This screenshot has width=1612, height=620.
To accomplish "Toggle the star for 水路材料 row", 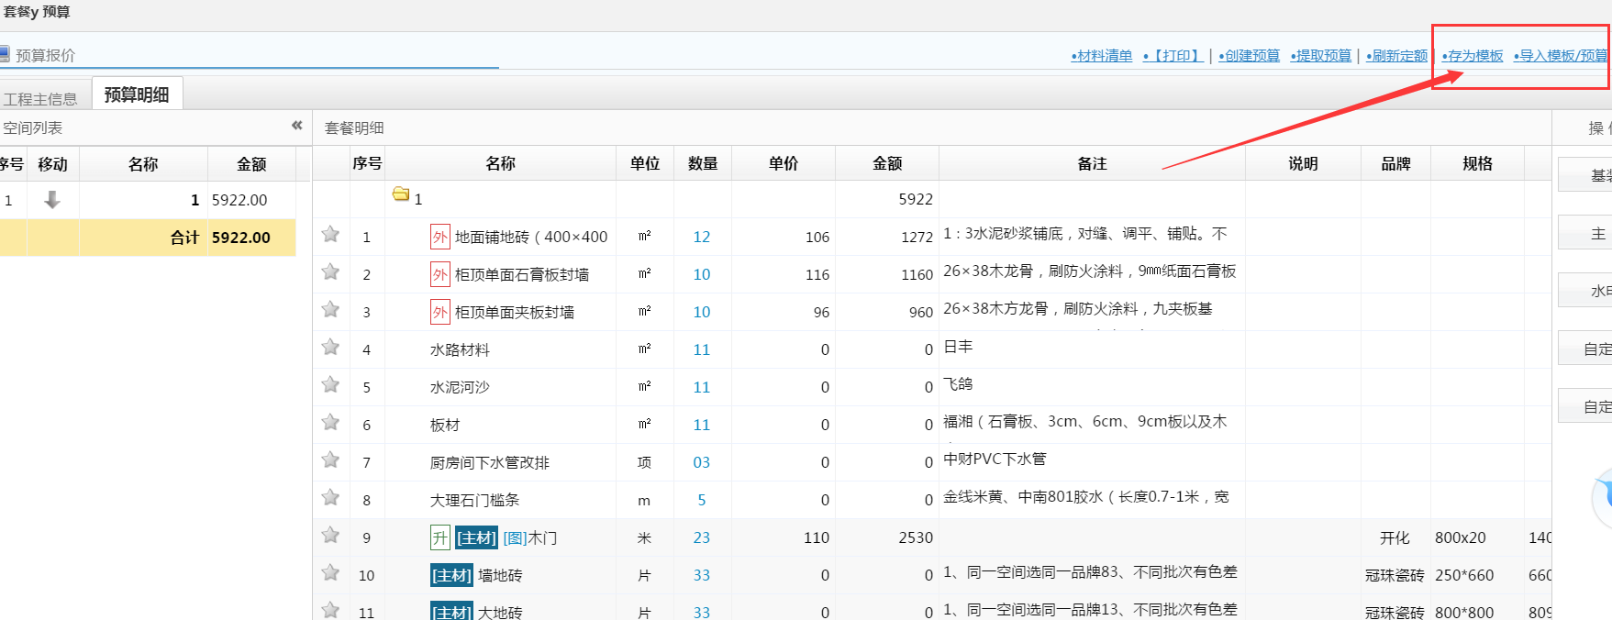I will tap(330, 348).
